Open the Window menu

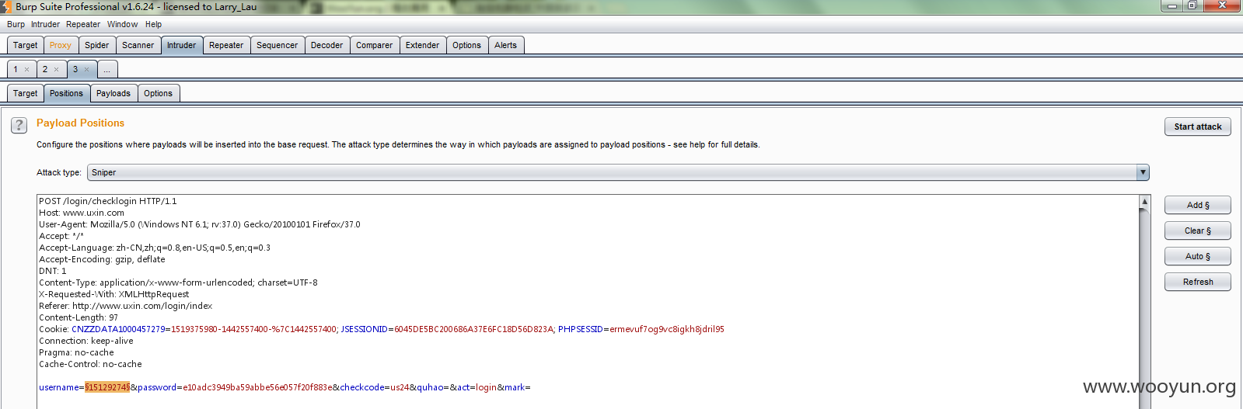(x=122, y=24)
